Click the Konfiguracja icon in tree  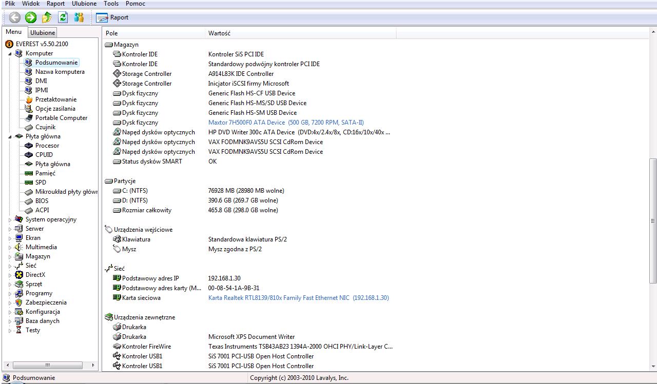pos(19,312)
